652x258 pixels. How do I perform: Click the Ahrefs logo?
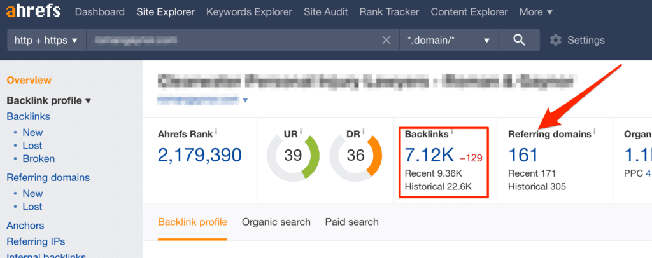point(33,11)
